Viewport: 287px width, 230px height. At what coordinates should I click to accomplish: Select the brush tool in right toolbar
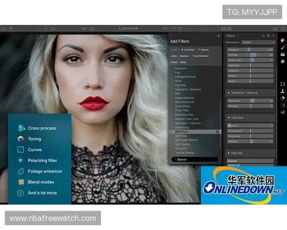(283, 47)
